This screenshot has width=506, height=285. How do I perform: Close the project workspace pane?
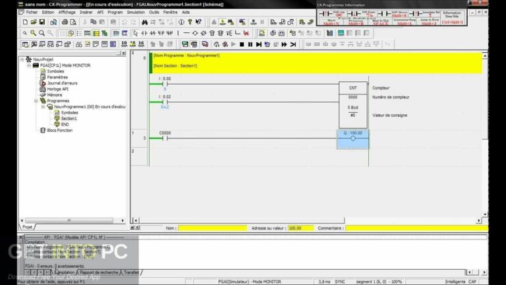124,53
